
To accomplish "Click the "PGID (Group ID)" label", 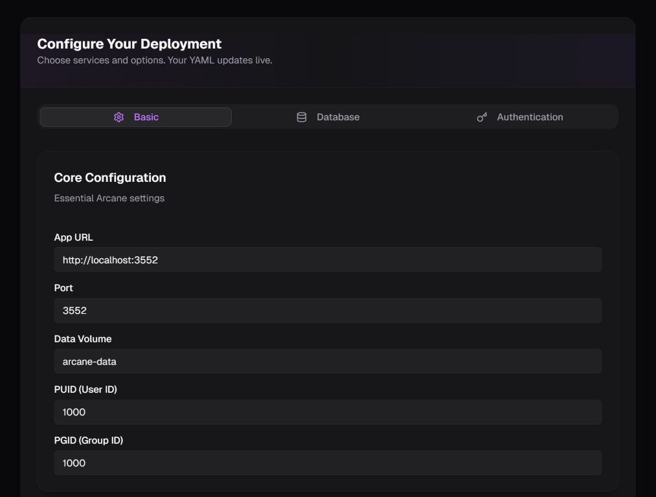I will (x=89, y=440).
